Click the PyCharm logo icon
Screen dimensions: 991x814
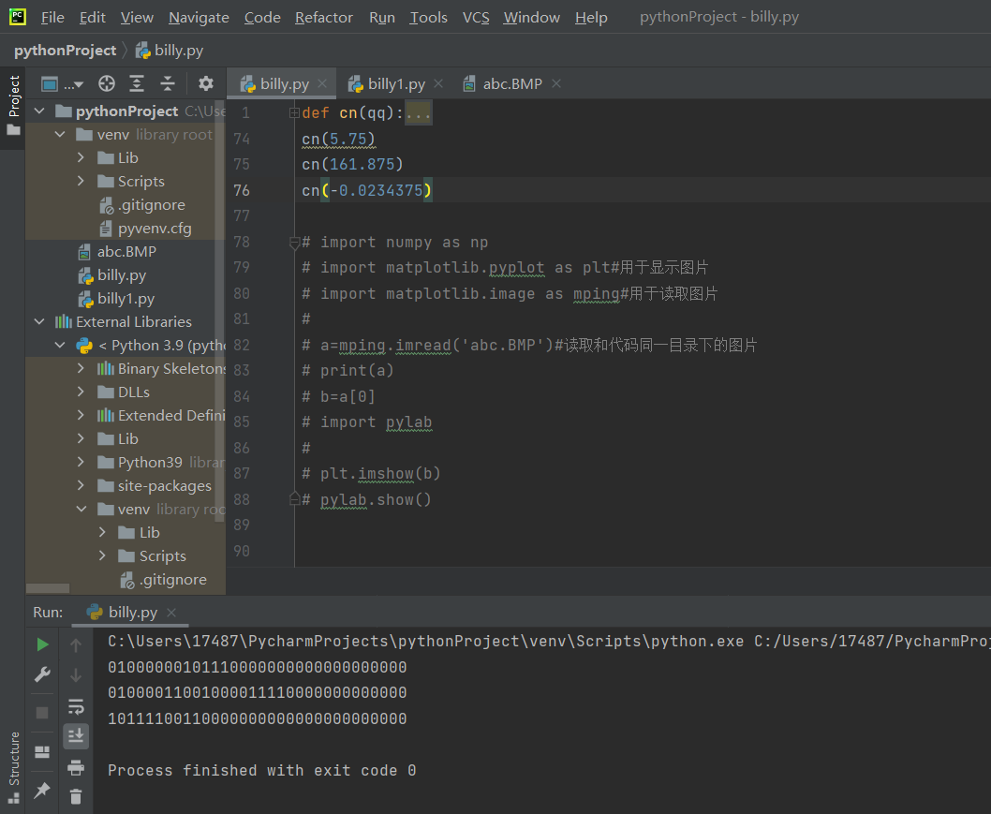click(17, 17)
